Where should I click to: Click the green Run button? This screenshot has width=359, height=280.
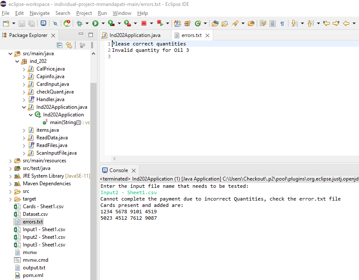[95, 23]
